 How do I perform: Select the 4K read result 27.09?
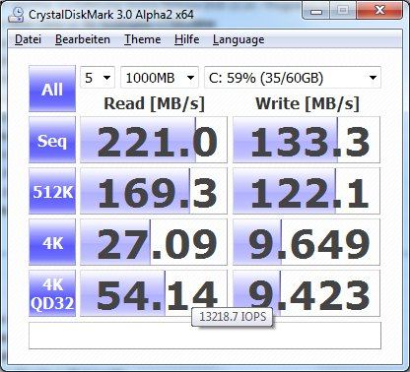click(154, 242)
